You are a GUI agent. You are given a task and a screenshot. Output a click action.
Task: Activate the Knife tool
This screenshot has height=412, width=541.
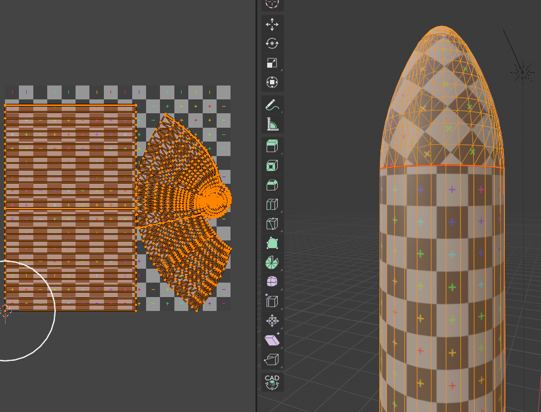coord(272,224)
